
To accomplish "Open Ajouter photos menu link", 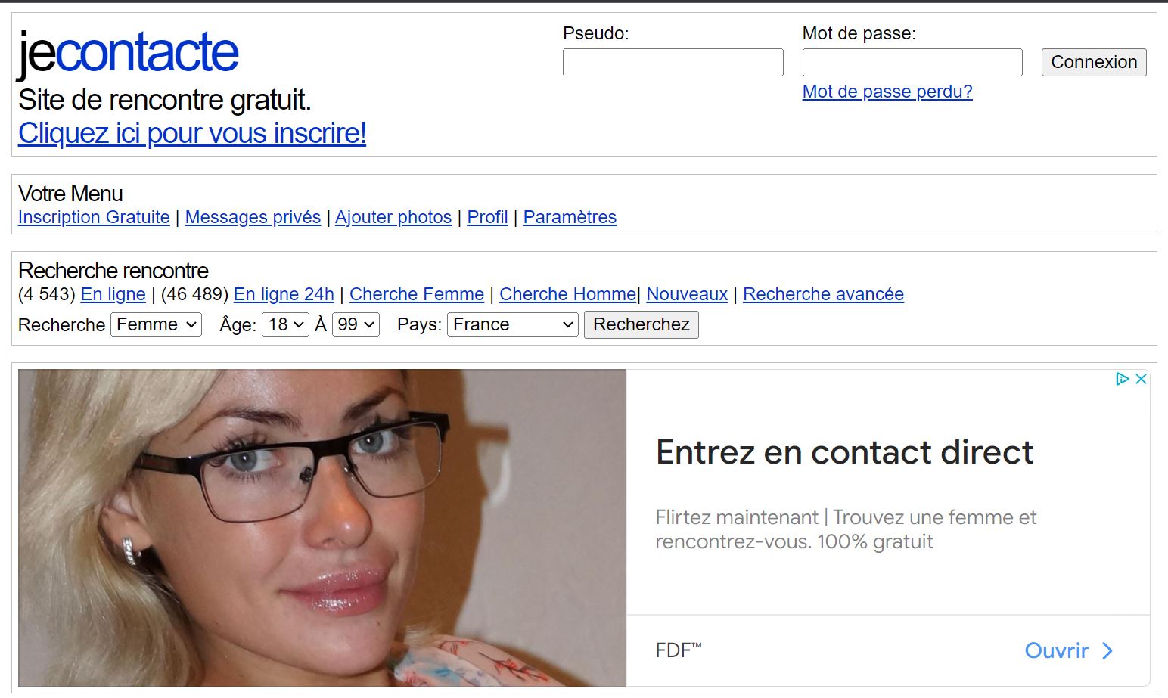I will pyautogui.click(x=393, y=217).
